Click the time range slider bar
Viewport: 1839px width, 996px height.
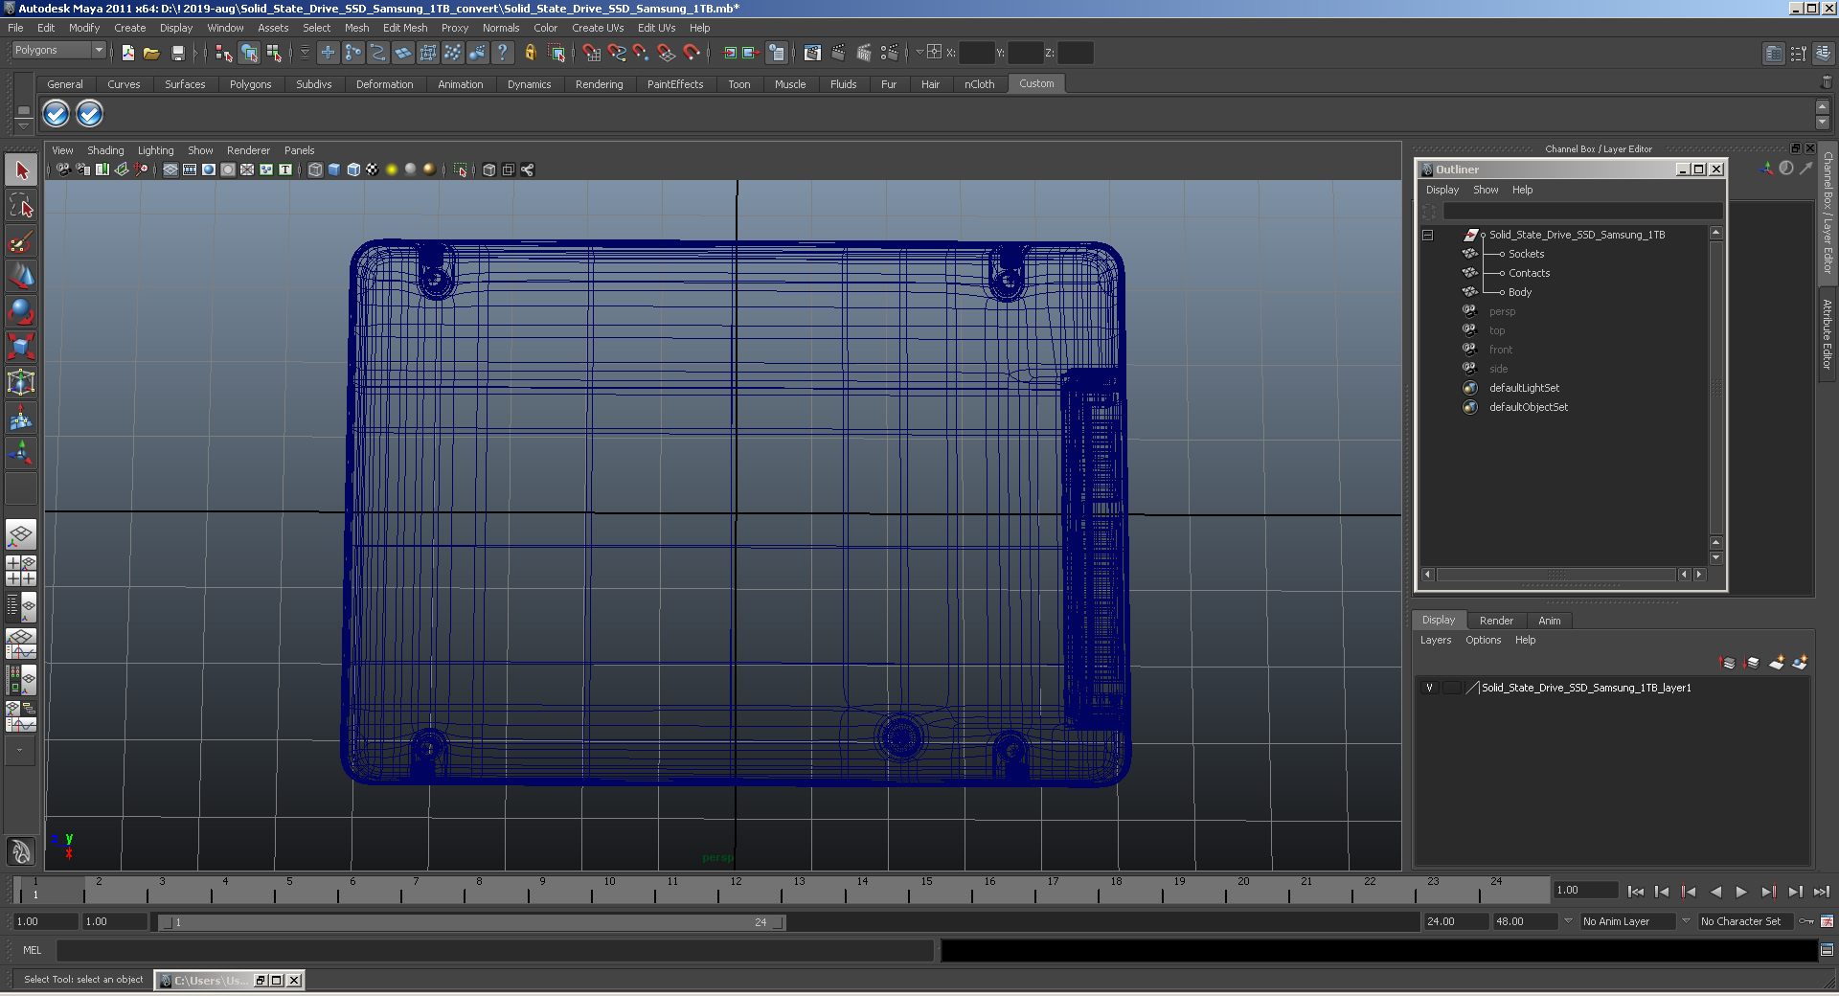coord(471,922)
